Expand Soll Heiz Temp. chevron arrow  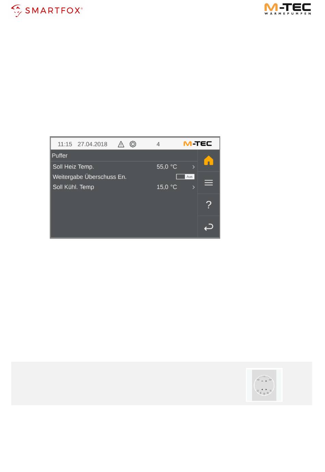193,167
